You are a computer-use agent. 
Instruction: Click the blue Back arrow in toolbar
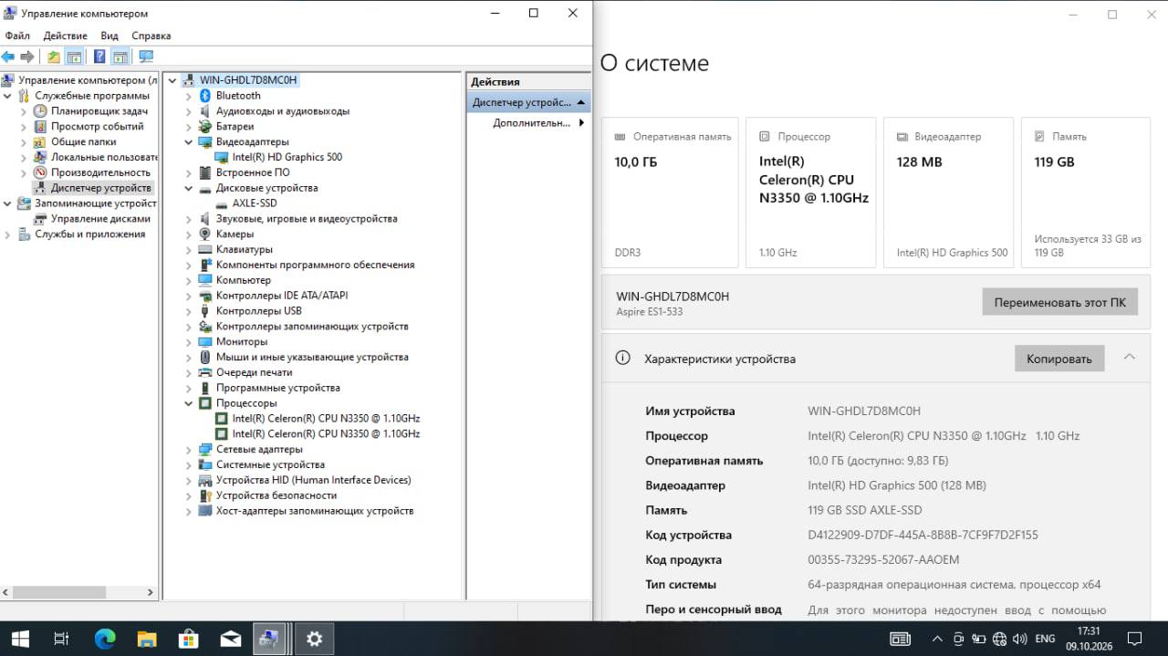(8, 57)
